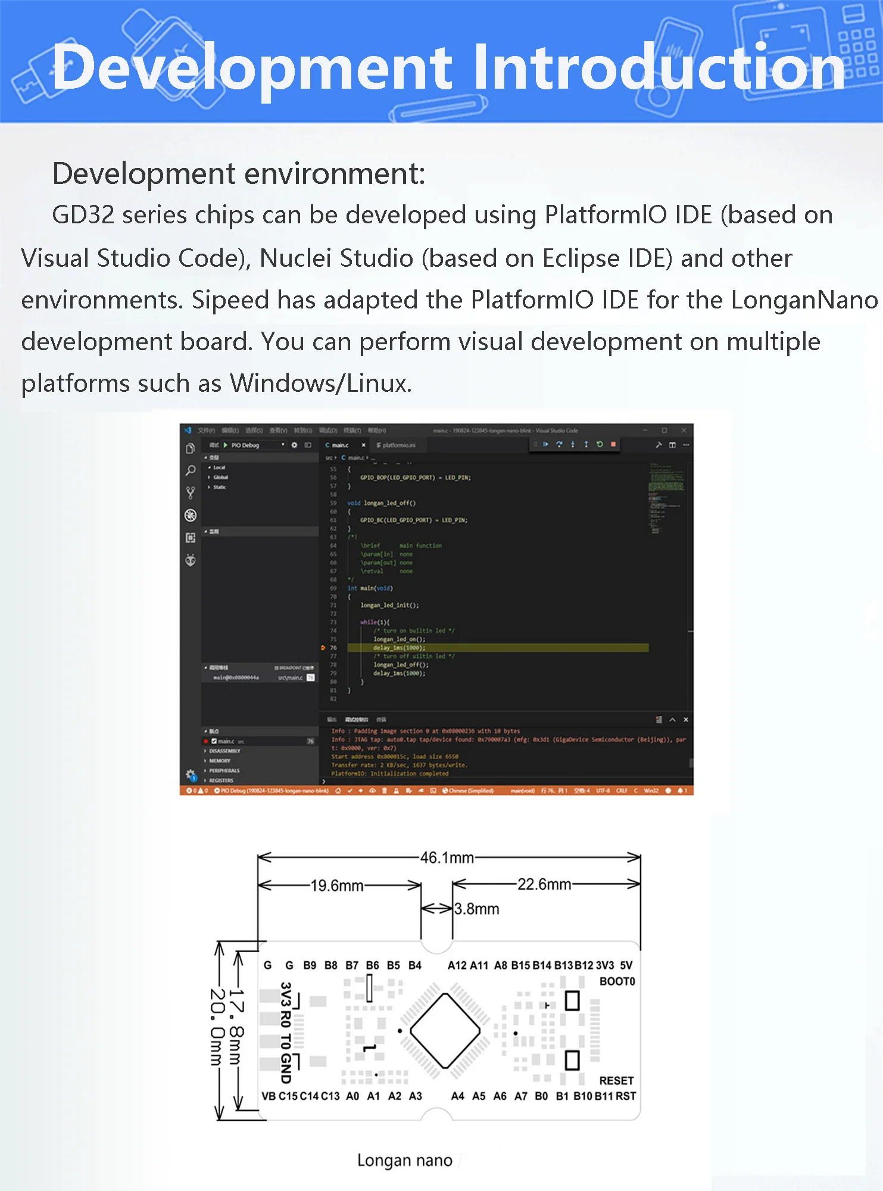Open the editor More Actions ellipsis
The height and width of the screenshot is (1191, 883).
[x=686, y=445]
